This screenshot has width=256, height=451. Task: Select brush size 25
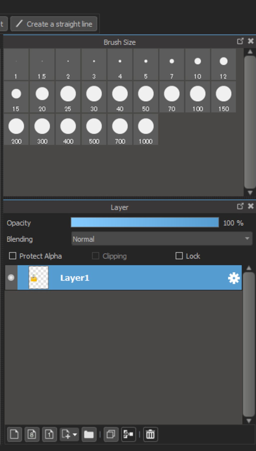coord(68,97)
